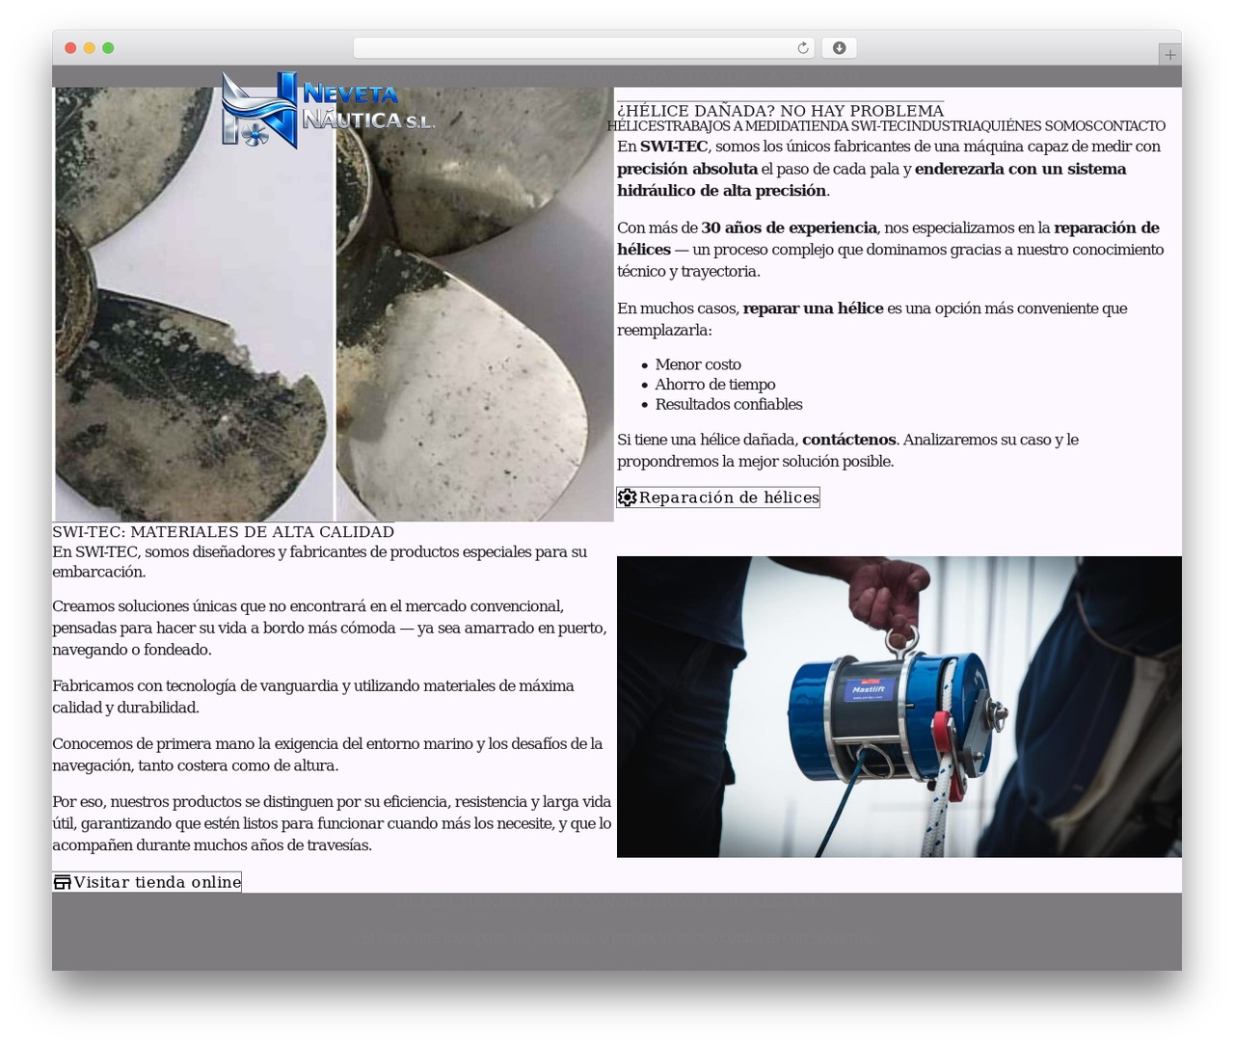Click the Neveta Náutica S.L. logo
This screenshot has height=1045, width=1234.
[x=328, y=110]
